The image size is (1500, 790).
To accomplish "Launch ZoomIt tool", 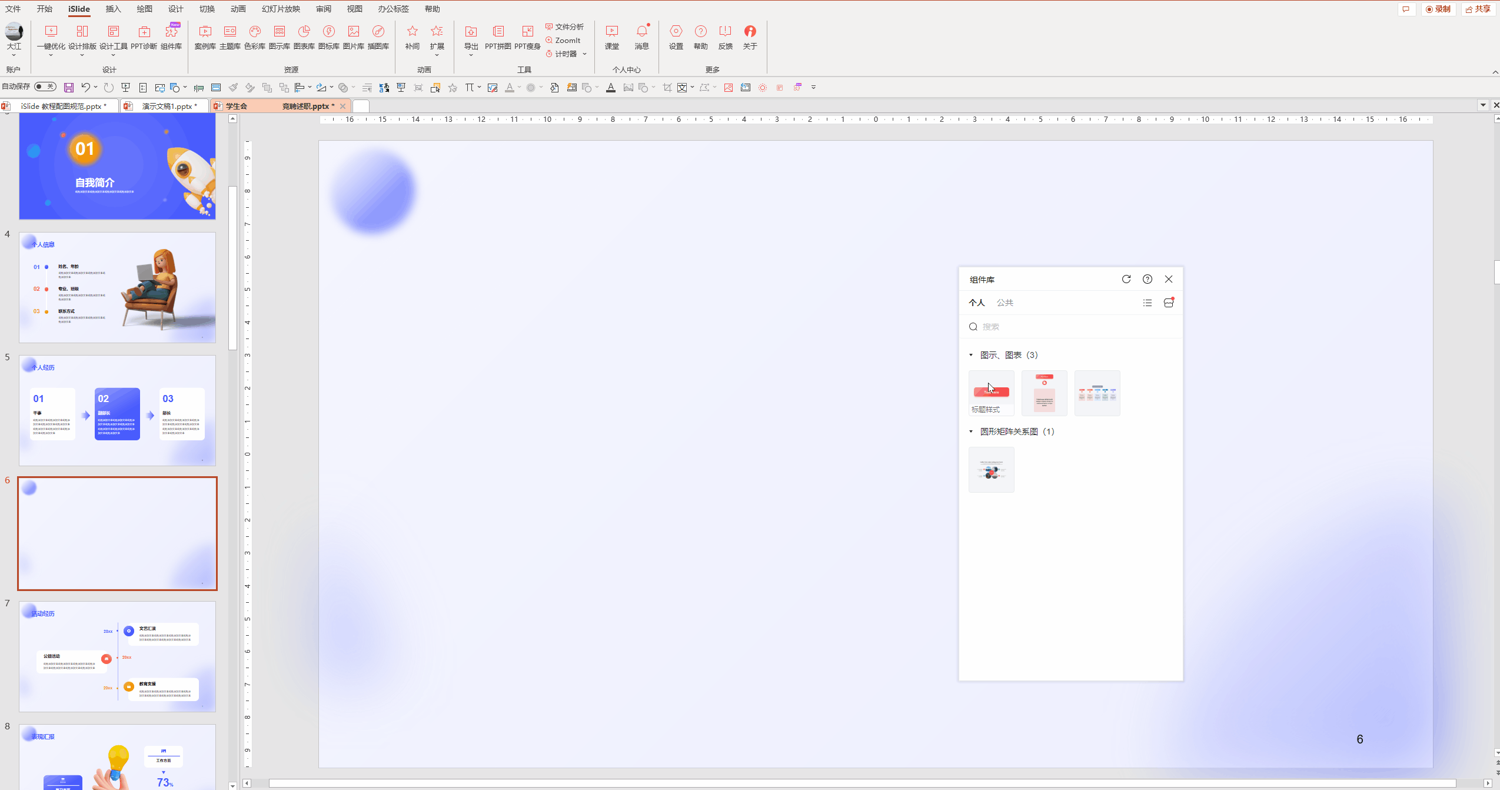I will tap(563, 41).
